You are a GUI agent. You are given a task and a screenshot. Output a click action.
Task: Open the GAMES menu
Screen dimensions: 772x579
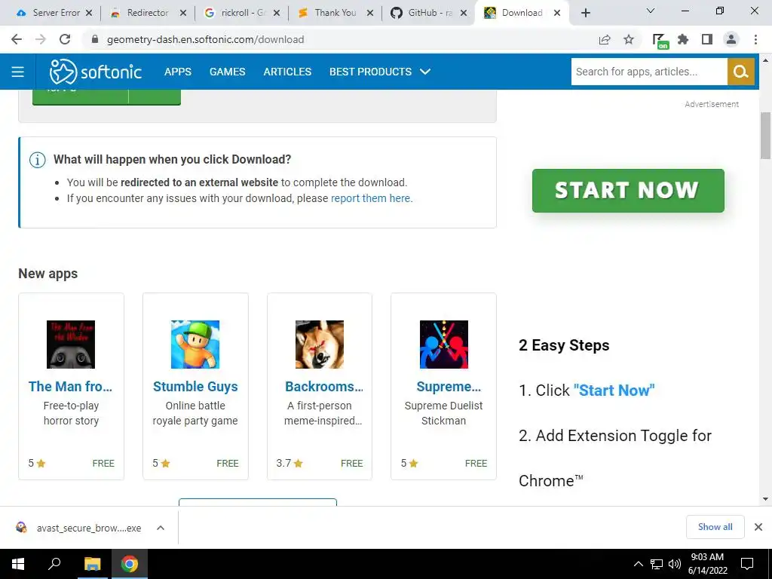point(227,72)
